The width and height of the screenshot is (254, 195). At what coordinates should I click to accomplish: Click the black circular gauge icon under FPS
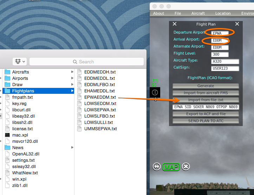pyautogui.click(x=155, y=92)
